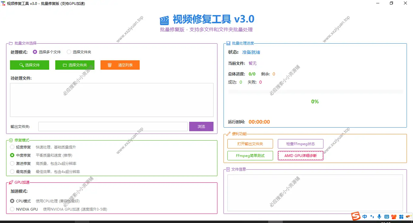
Task: Click the microphone icon in system tray
Action: click(x=379, y=217)
